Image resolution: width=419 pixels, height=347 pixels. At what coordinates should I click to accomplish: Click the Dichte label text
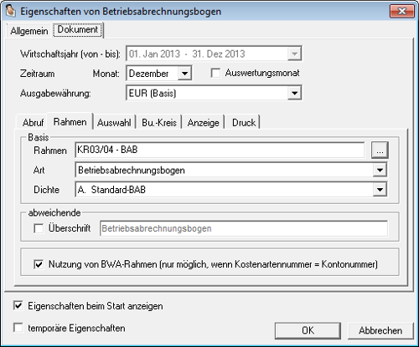tap(46, 190)
